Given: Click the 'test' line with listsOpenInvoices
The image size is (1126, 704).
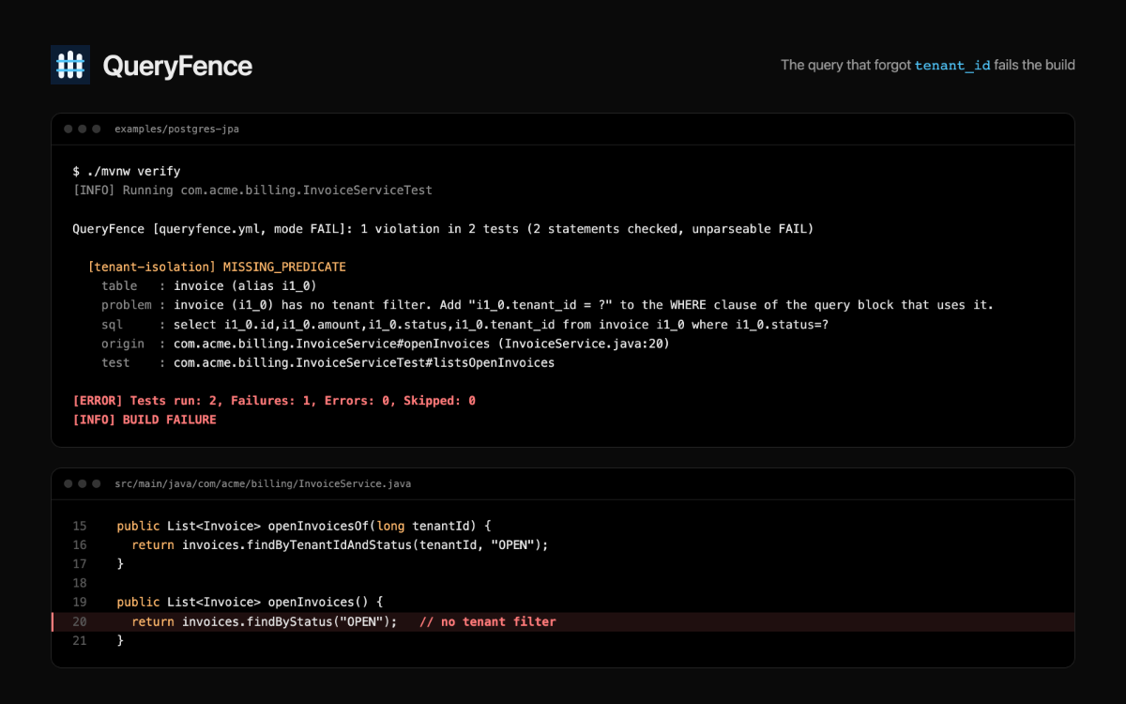Looking at the screenshot, I should (328, 362).
